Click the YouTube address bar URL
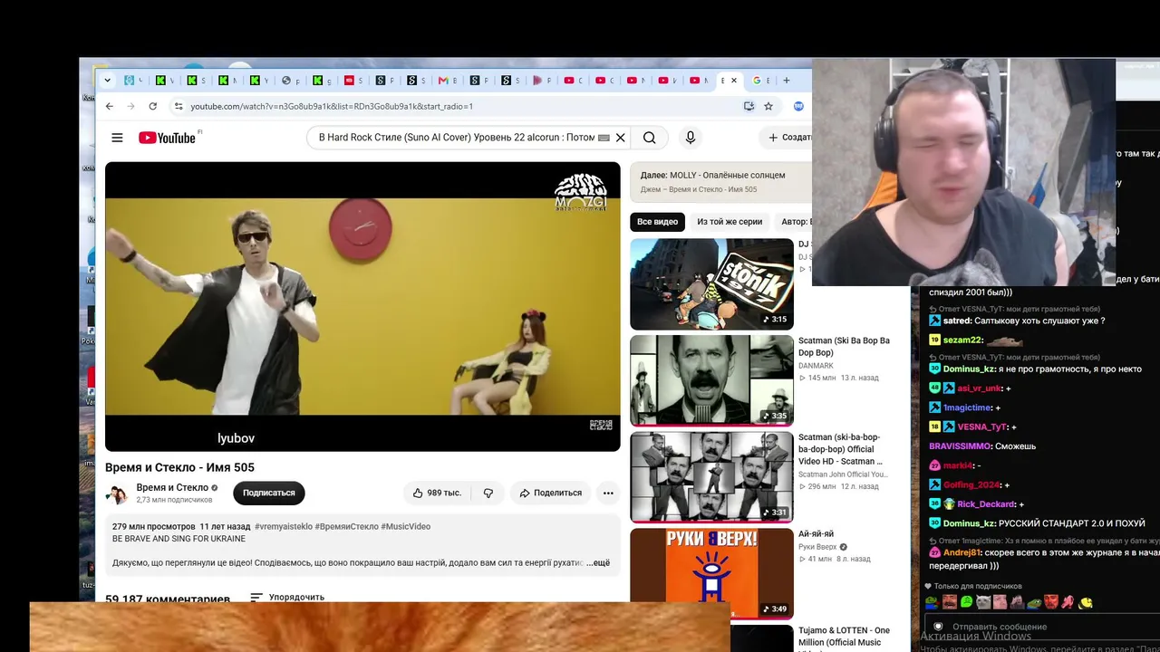This screenshot has height=652, width=1160. (x=332, y=106)
